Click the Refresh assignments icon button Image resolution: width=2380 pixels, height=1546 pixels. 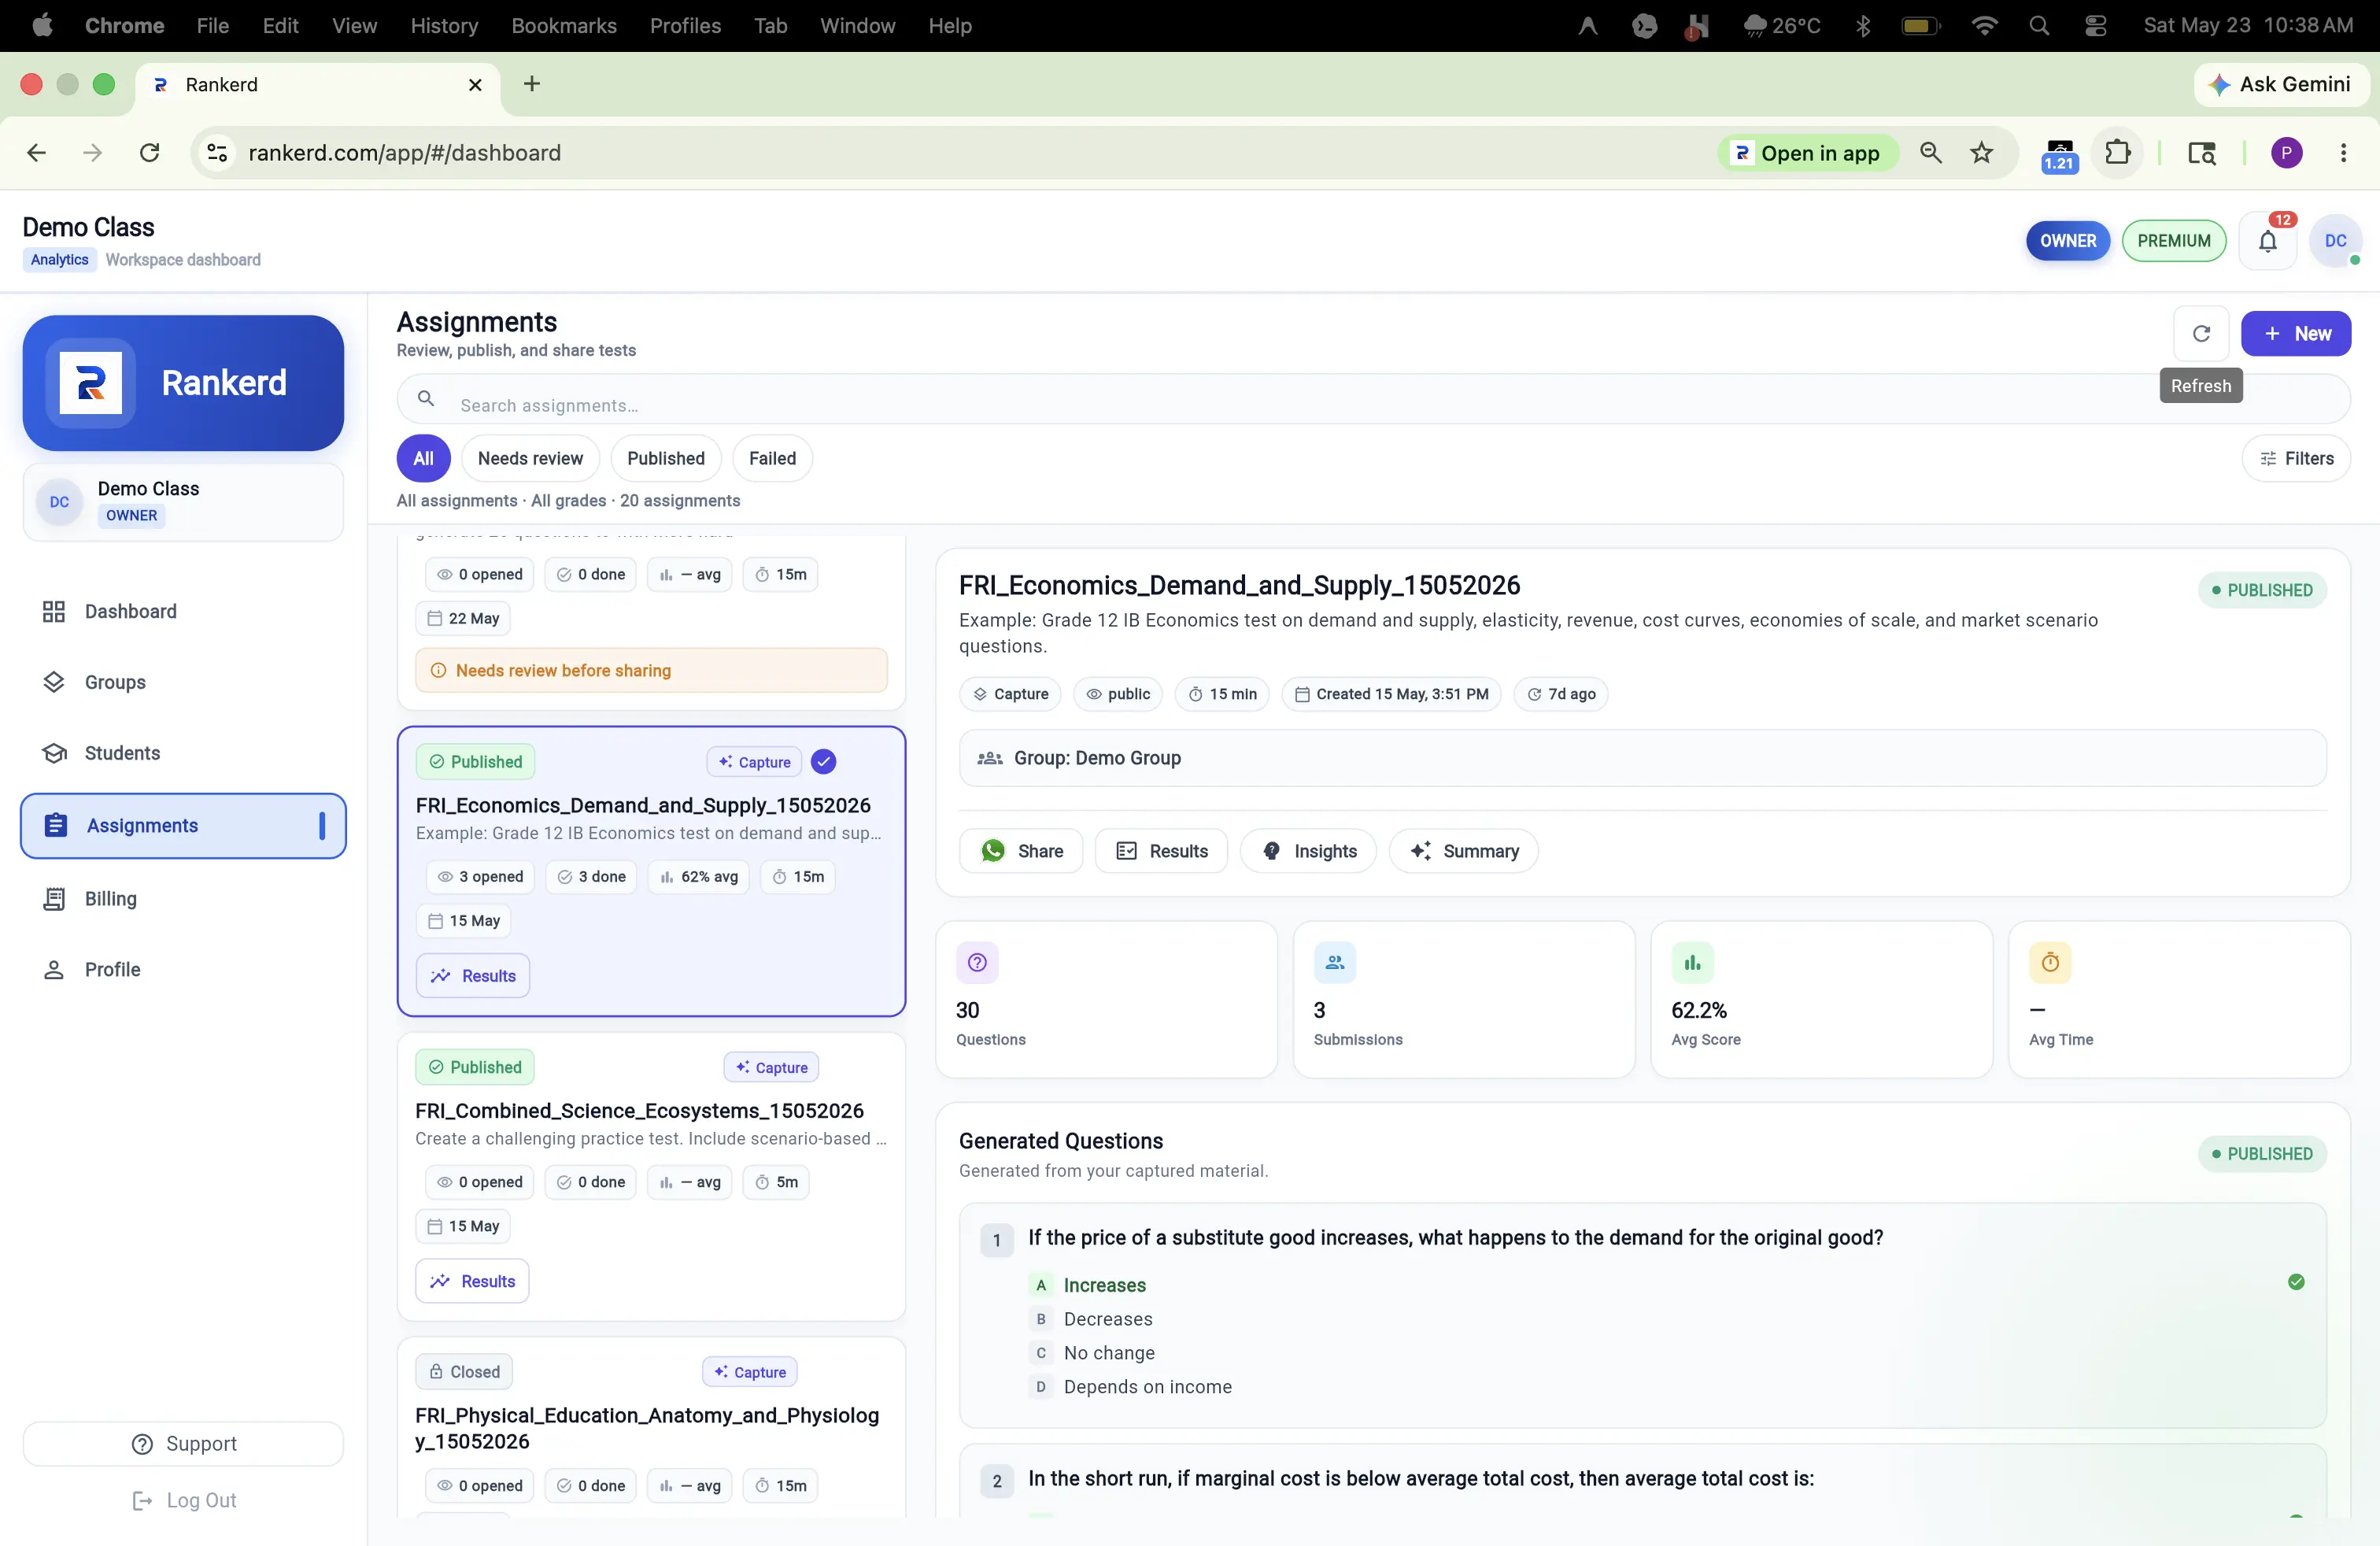pyautogui.click(x=2201, y=333)
